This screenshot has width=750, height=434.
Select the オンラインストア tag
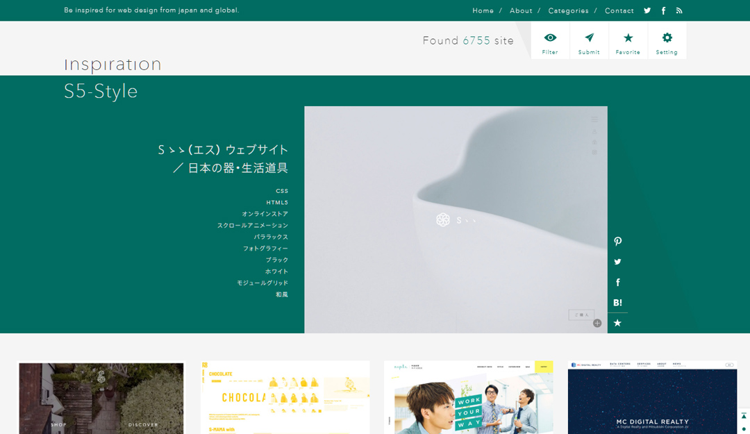pyautogui.click(x=265, y=214)
